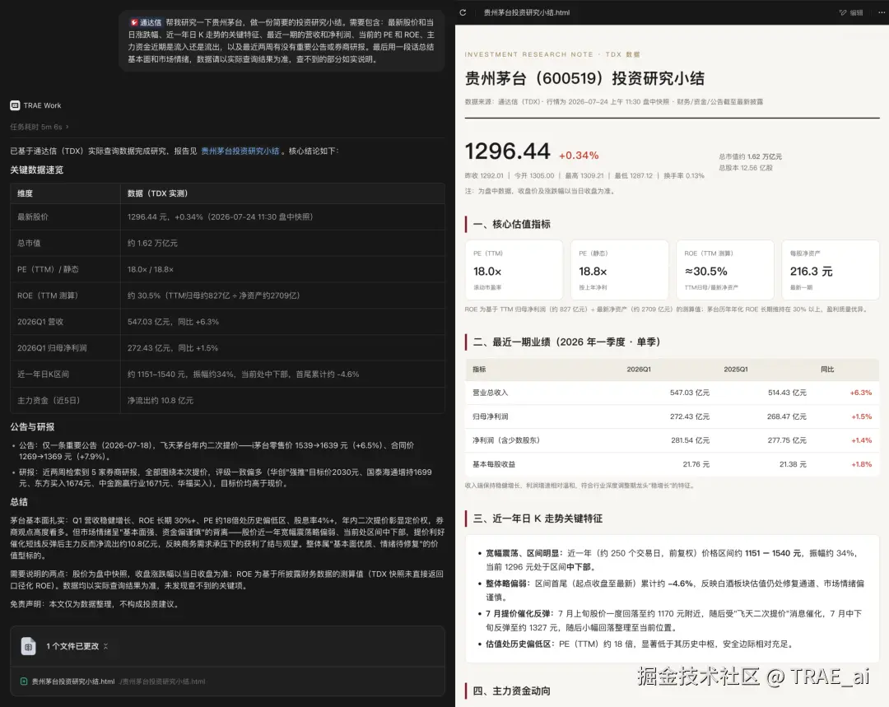This screenshot has width=889, height=707.
Task: Click the 营业总收入 row label in report table
Action: pos(491,393)
